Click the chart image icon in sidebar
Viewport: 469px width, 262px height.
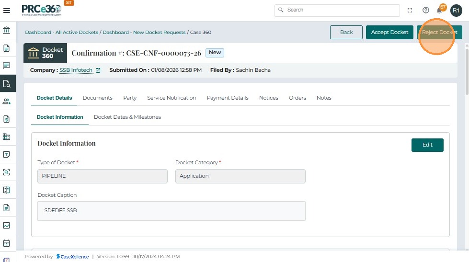click(x=7, y=225)
